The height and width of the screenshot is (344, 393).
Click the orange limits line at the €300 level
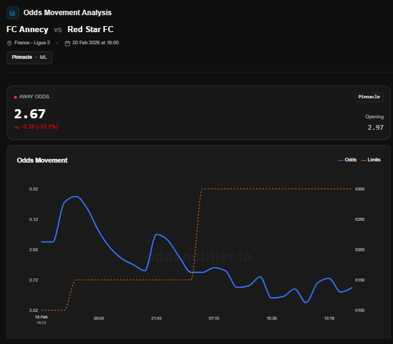click(277, 189)
